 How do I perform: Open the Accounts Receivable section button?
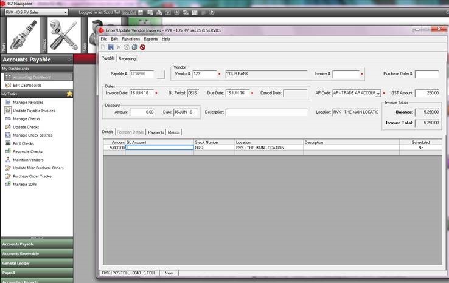click(x=37, y=254)
